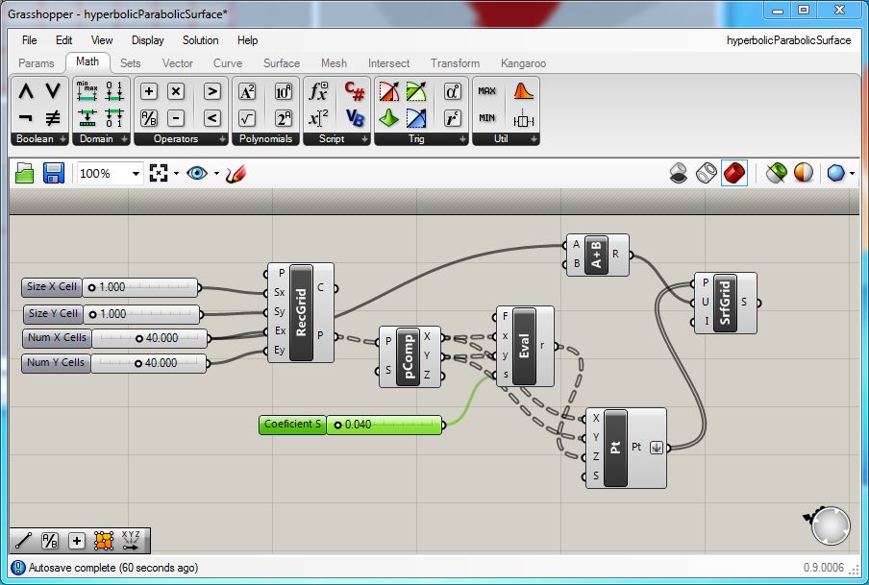Open the Intersect tab
This screenshot has width=869, height=585.
point(388,63)
